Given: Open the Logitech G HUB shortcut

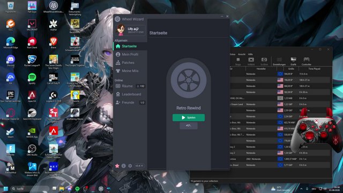Looking at the screenshot, I should pos(54,96).
